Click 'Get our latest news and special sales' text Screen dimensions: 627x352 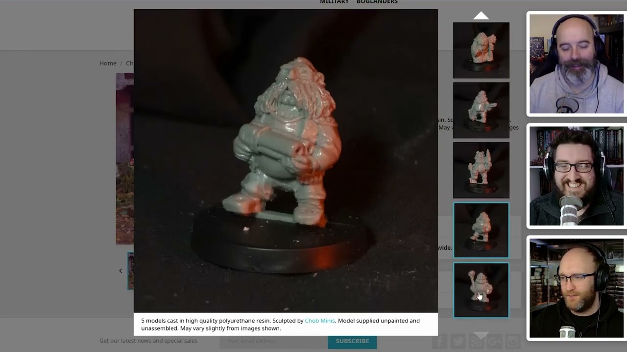(148, 341)
